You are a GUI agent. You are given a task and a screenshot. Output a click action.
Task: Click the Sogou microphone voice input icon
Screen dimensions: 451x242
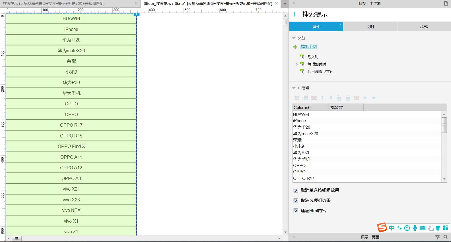415,228
